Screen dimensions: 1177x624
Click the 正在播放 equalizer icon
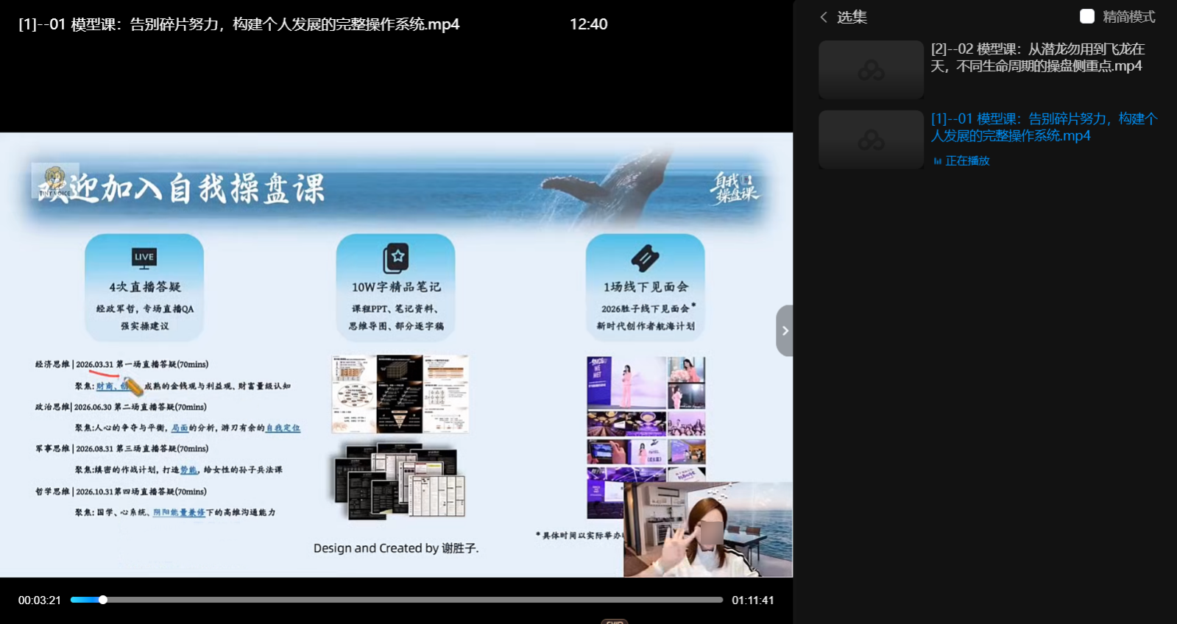pos(937,161)
